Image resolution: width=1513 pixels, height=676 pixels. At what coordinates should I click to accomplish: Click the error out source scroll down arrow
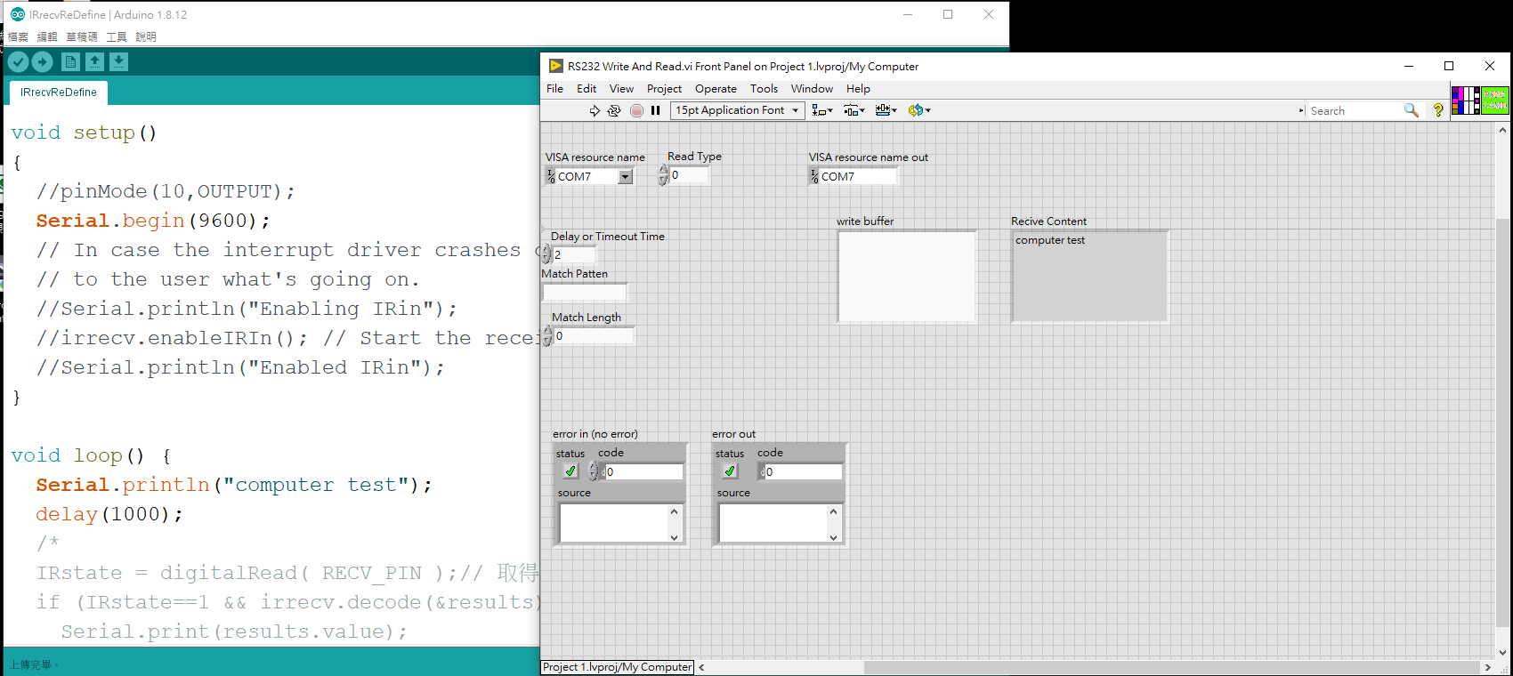[x=833, y=536]
